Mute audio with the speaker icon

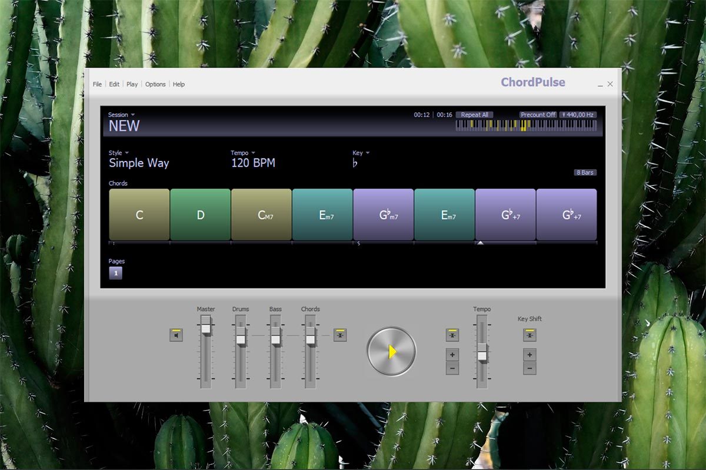click(x=176, y=335)
